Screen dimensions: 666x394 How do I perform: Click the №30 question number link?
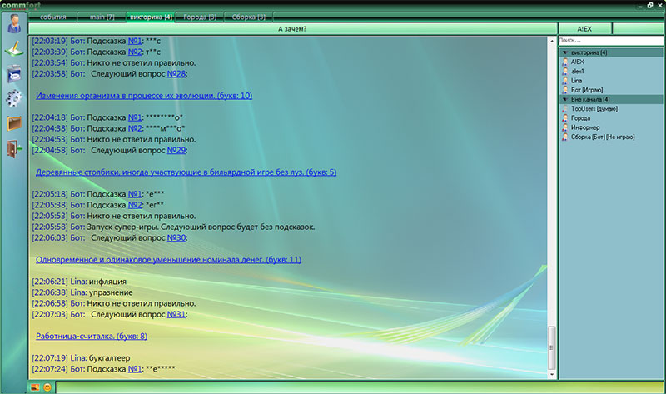(176, 237)
